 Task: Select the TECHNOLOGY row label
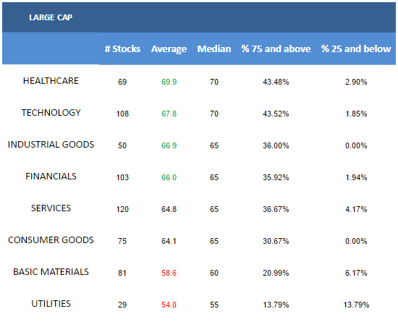51,113
